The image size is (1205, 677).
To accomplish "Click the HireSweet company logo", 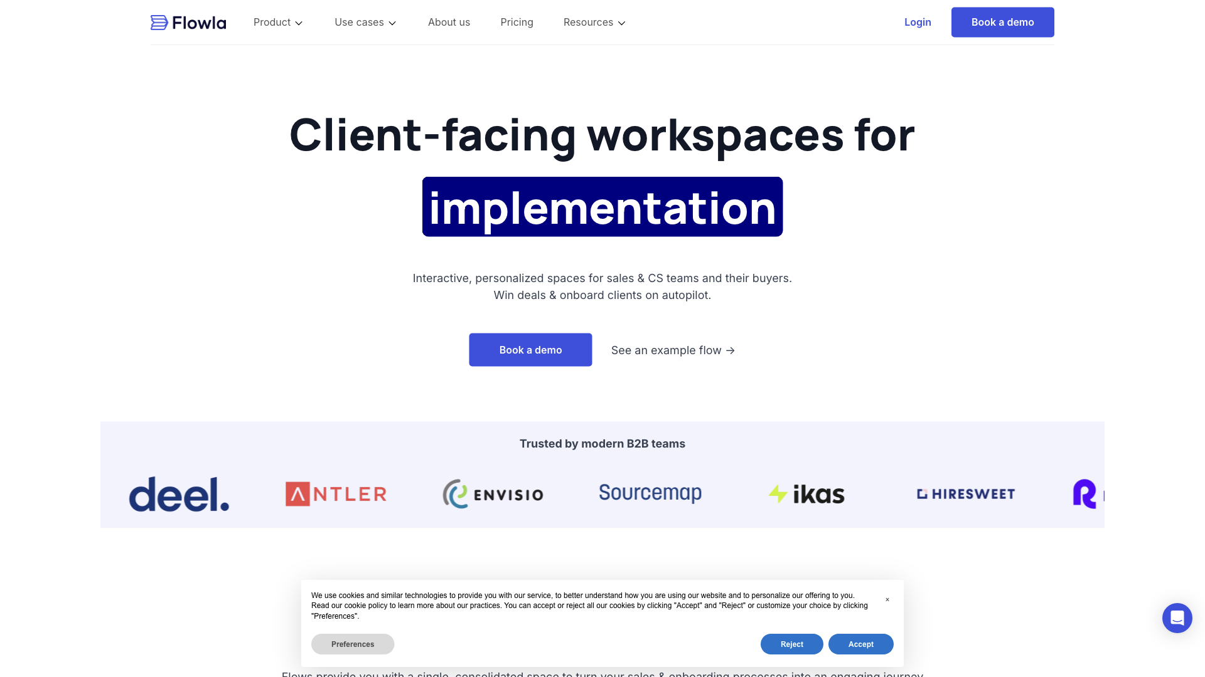I will click(x=965, y=494).
